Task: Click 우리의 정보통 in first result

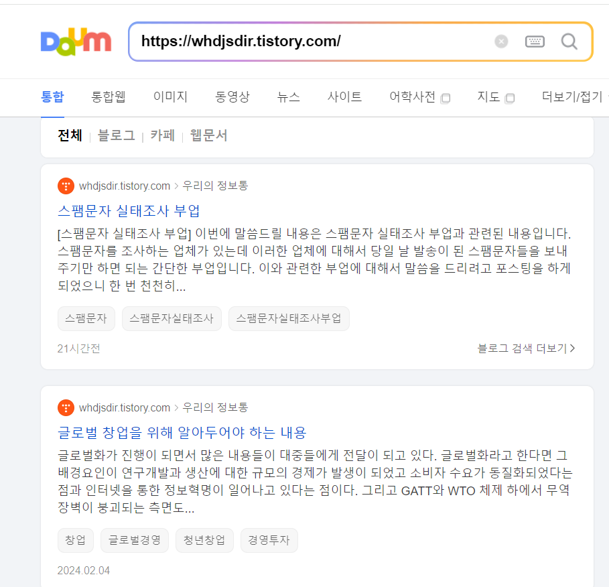Action: [x=215, y=186]
